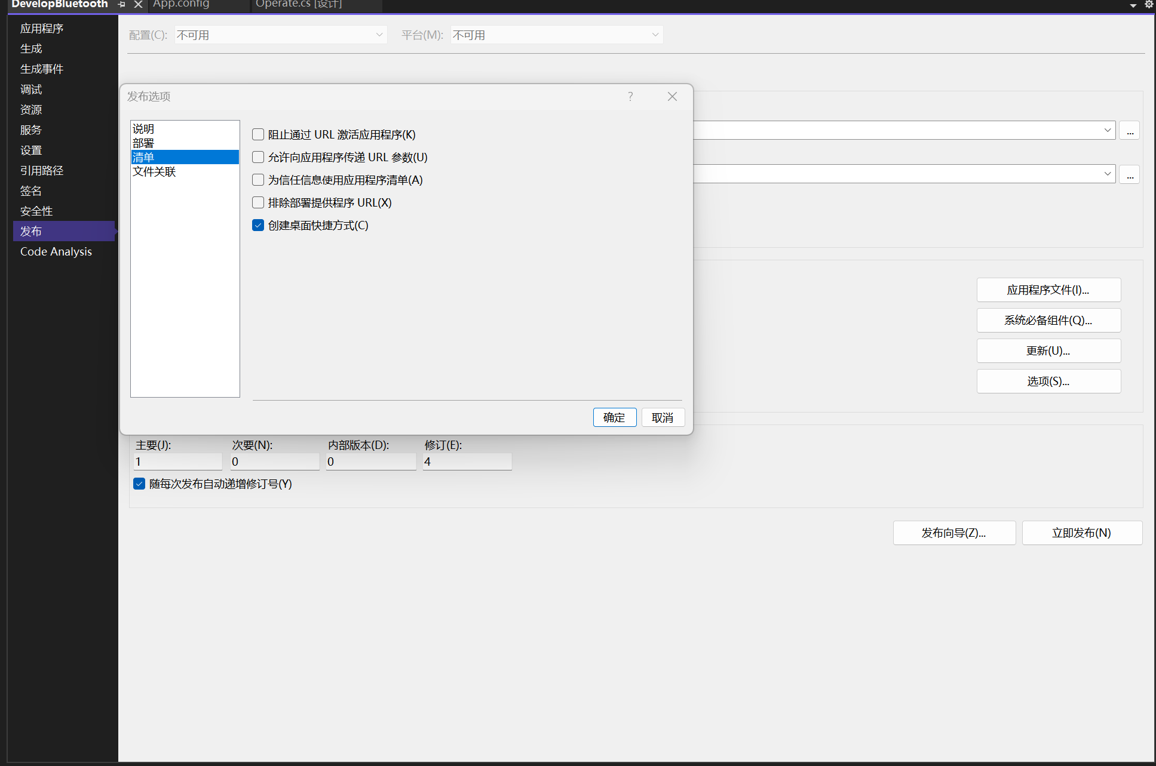Image resolution: width=1156 pixels, height=766 pixels.
Task: Click 立即发布 button
Action: pyautogui.click(x=1081, y=533)
